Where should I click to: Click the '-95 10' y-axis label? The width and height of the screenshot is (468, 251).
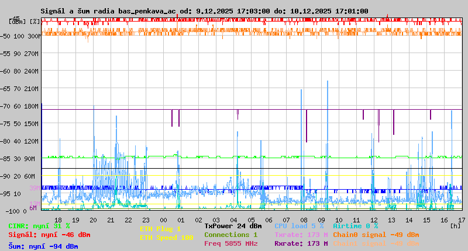coord(11,194)
